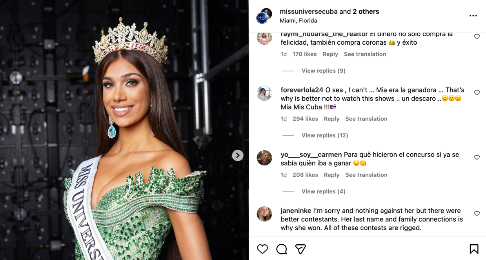486x260 pixels.
Task: Toggle like on raymi_nodarse_the_realtor's comment
Action: coord(477,36)
